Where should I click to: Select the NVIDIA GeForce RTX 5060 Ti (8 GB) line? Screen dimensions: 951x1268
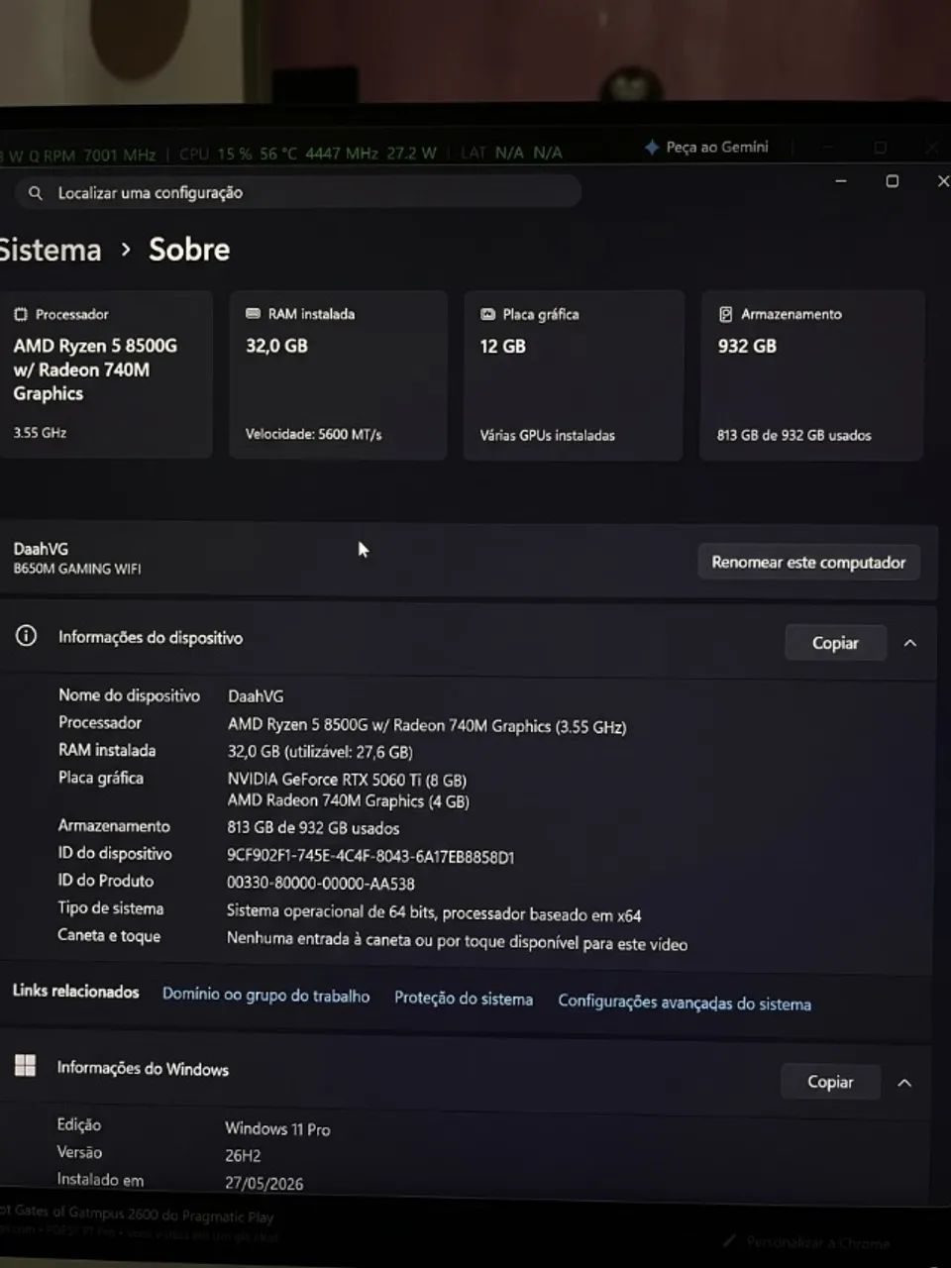point(347,780)
